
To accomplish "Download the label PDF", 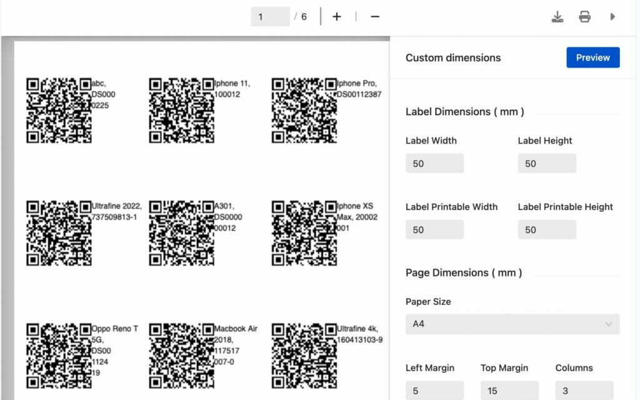I will (x=557, y=16).
